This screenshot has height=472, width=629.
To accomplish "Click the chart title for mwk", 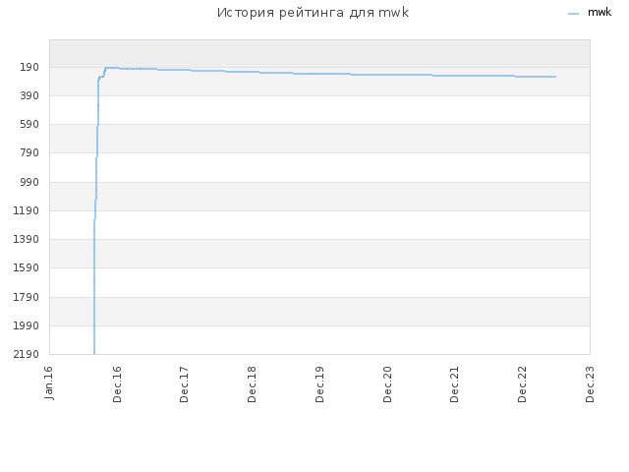I will tap(313, 13).
